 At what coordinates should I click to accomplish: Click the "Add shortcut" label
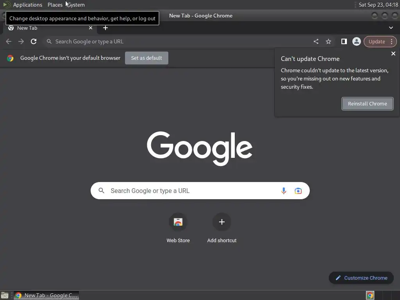coord(222,240)
